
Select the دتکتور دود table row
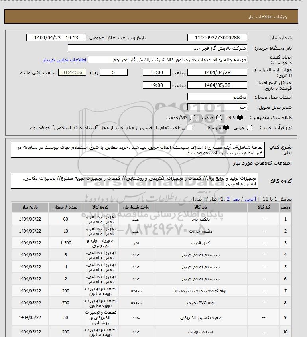[x=151, y=219]
